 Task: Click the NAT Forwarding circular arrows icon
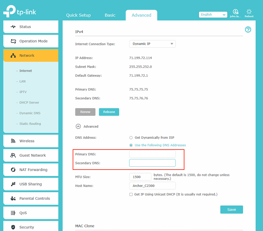[13, 170]
